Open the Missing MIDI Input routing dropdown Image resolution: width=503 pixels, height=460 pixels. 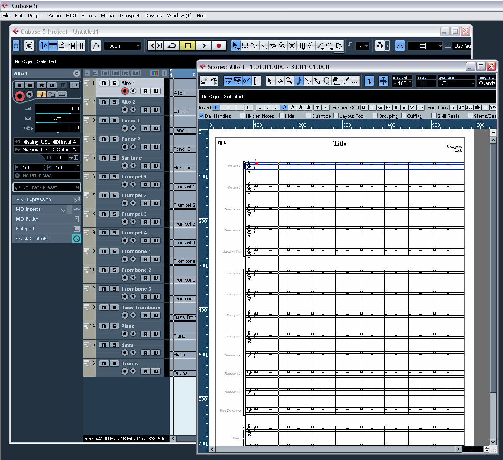(47, 142)
